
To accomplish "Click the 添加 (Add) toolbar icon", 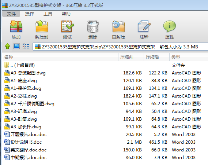I will pyautogui.click(x=16, y=26).
